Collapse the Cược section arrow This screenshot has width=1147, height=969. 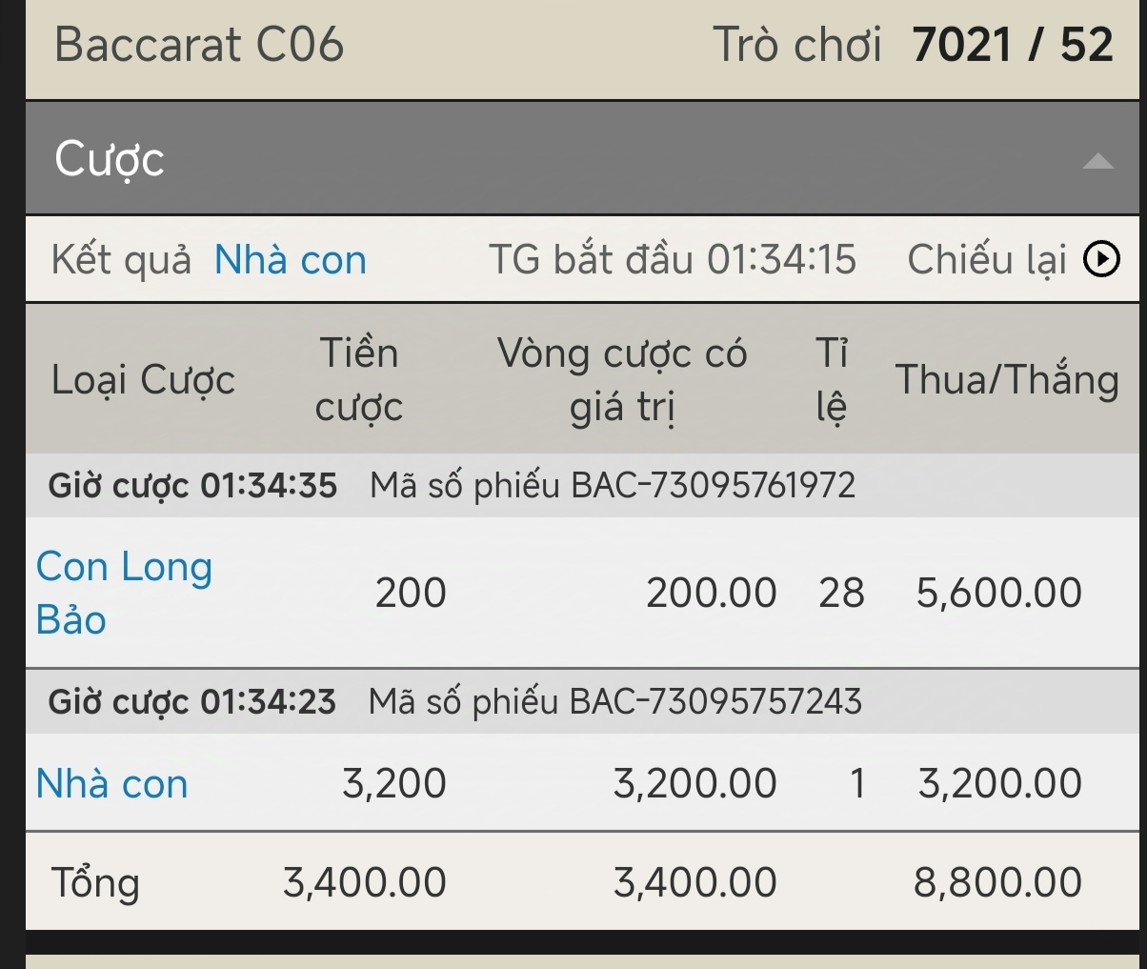[x=1097, y=161]
